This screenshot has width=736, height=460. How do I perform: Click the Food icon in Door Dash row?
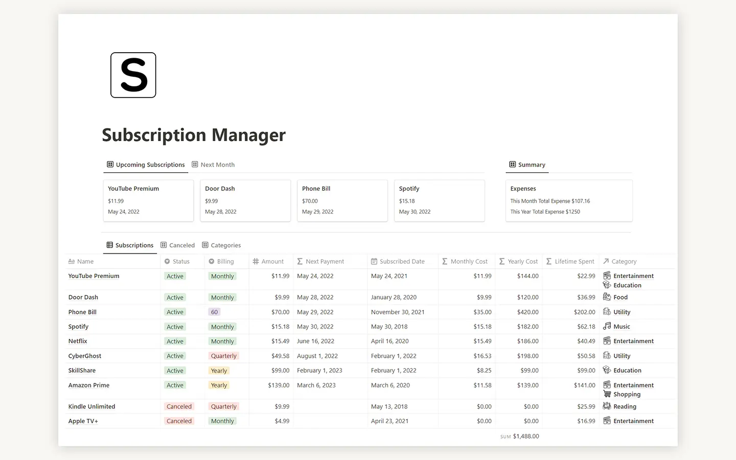[607, 296]
